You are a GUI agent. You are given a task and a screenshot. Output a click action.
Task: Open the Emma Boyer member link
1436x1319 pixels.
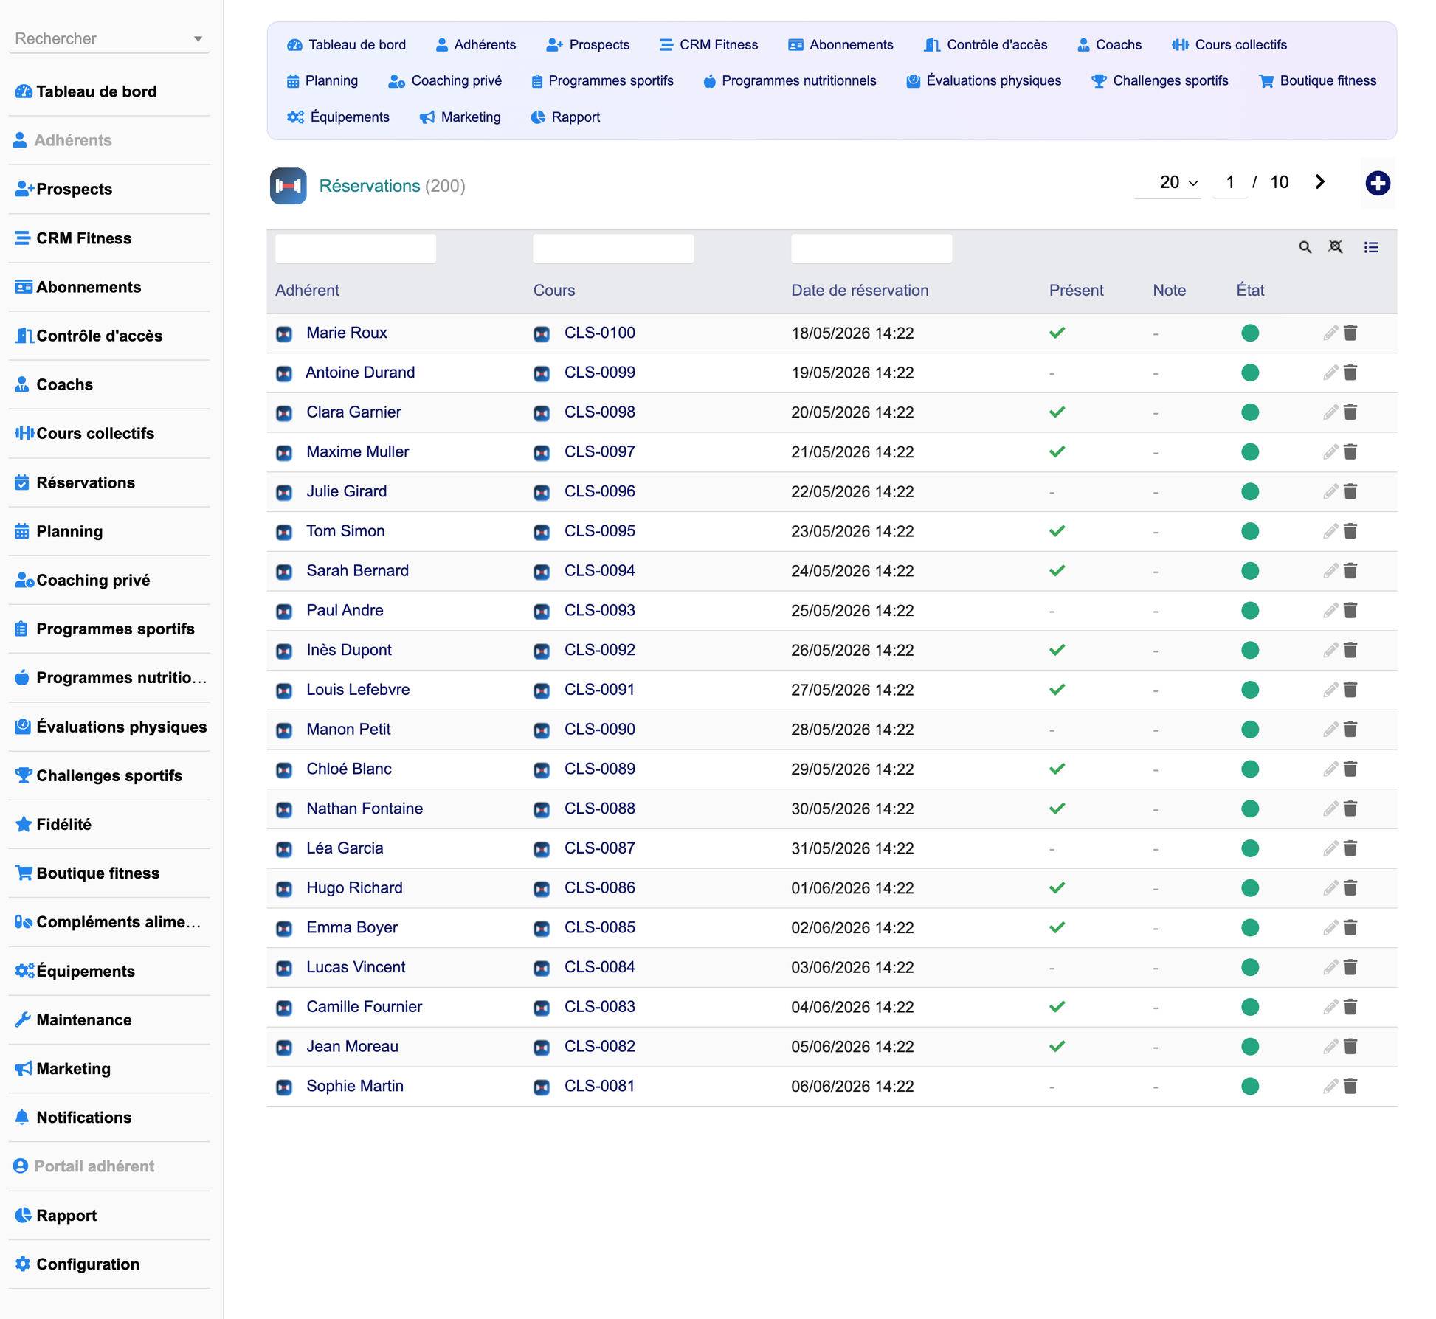point(352,927)
